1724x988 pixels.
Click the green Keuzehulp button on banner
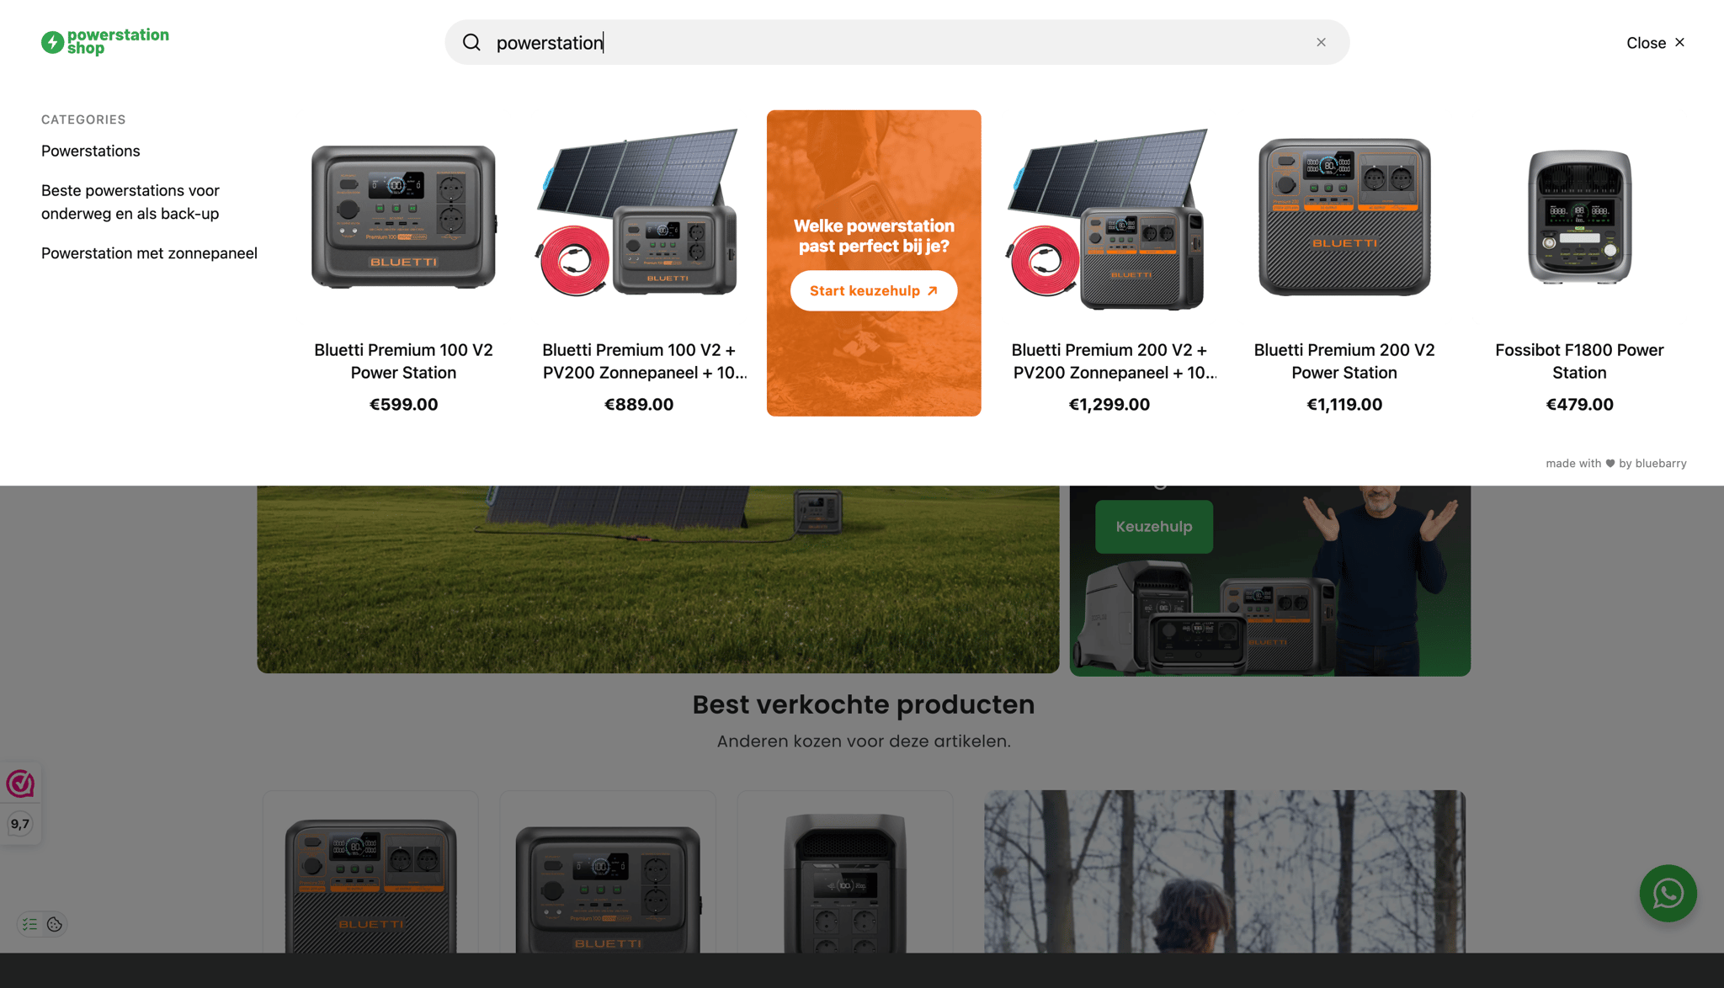tap(1153, 526)
